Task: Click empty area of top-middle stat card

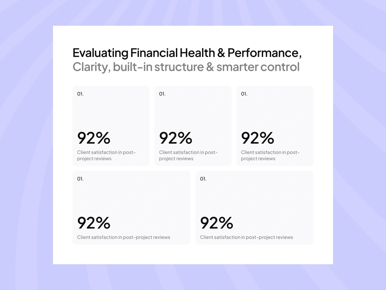Action: point(193,113)
